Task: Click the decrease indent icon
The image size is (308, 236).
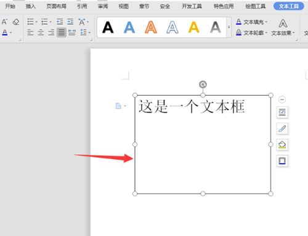Action: pyautogui.click(x=60, y=22)
